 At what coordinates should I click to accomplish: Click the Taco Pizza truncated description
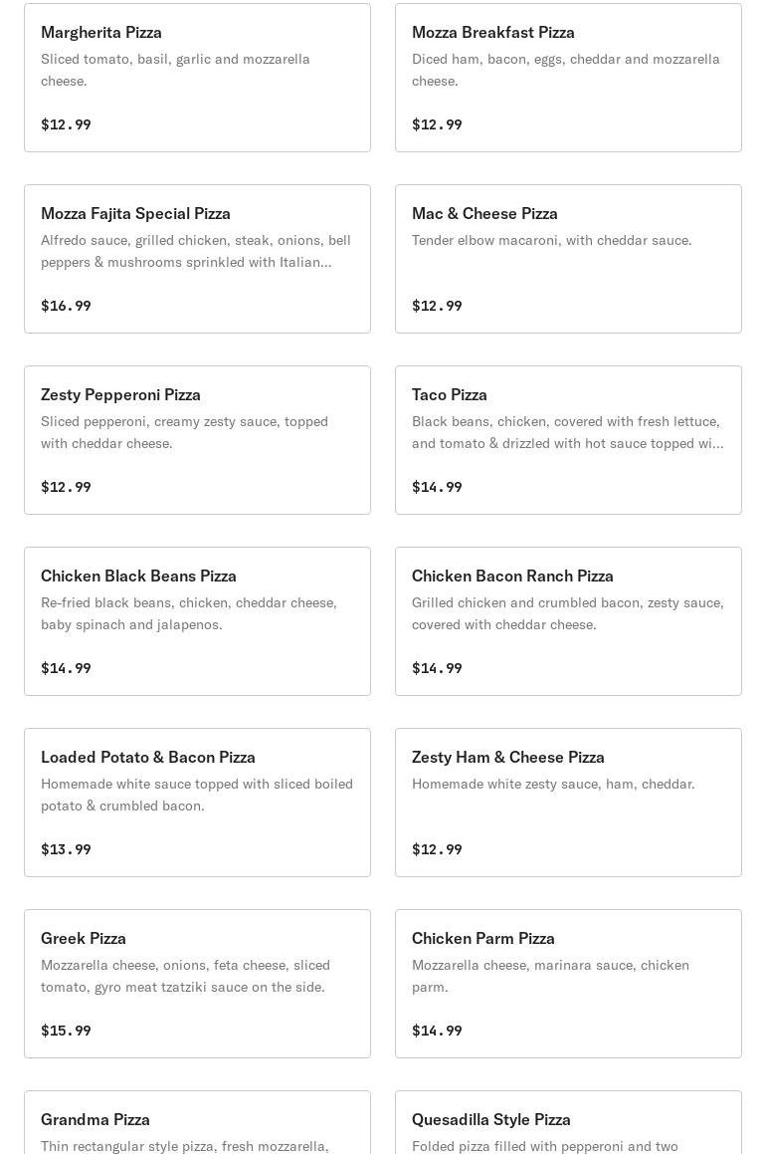click(x=567, y=432)
